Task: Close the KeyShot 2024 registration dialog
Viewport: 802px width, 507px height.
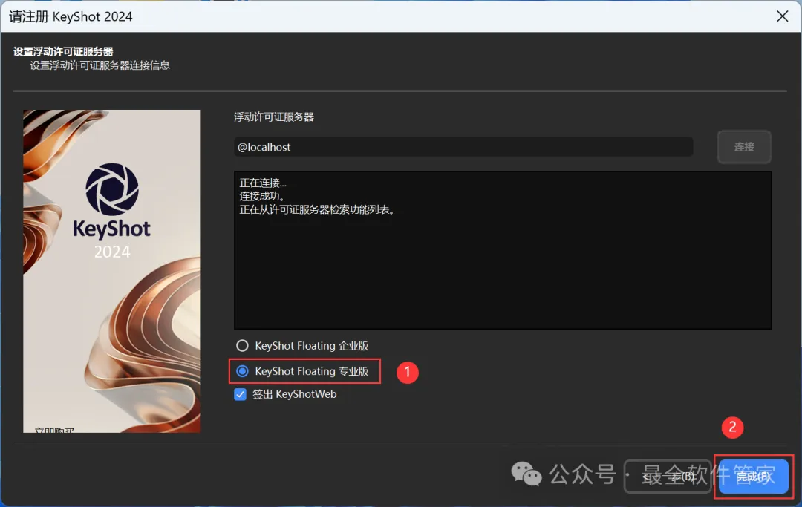Action: click(x=783, y=16)
